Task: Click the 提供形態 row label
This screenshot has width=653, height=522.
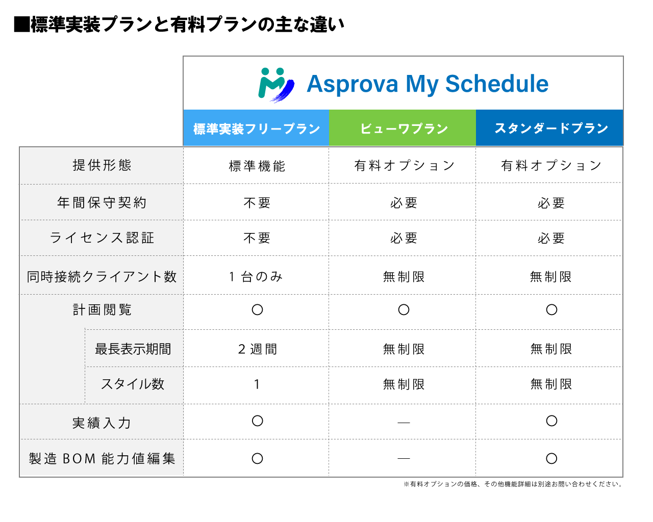Action: tap(102, 165)
